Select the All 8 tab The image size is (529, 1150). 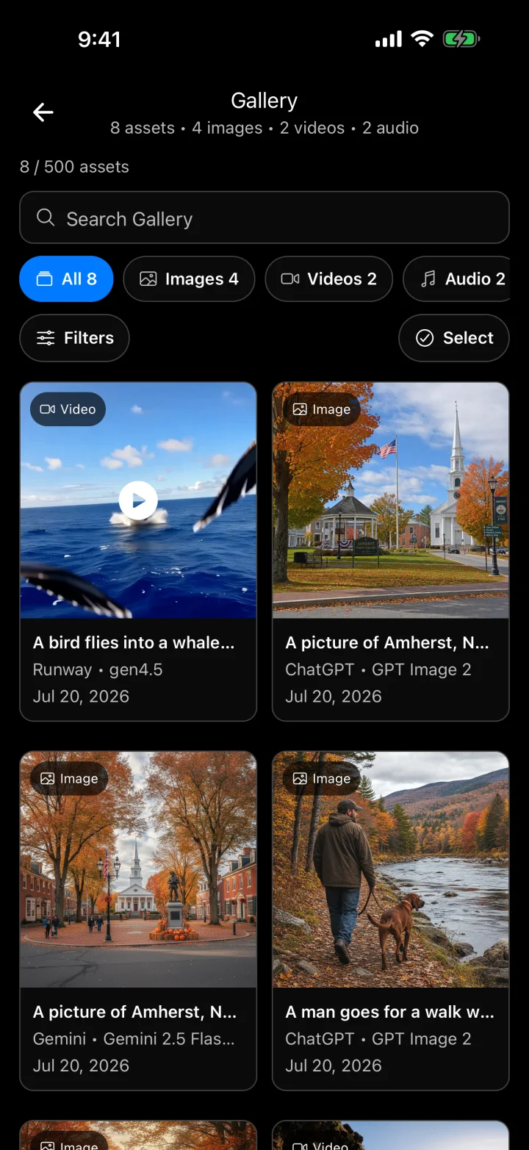66,279
